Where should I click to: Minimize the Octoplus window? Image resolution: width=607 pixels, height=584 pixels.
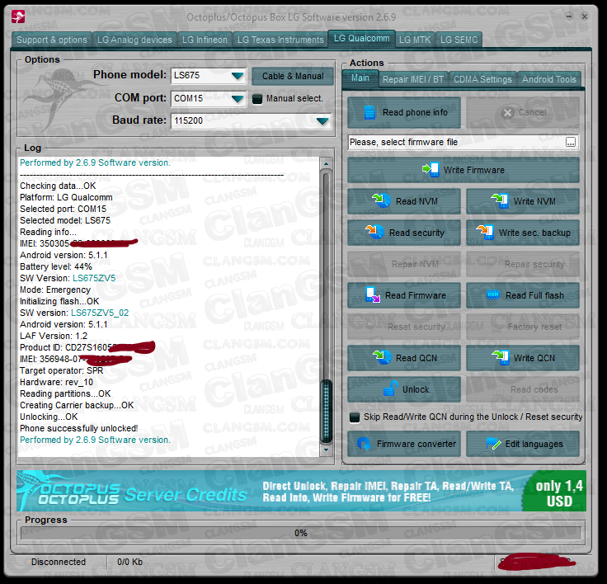(569, 16)
